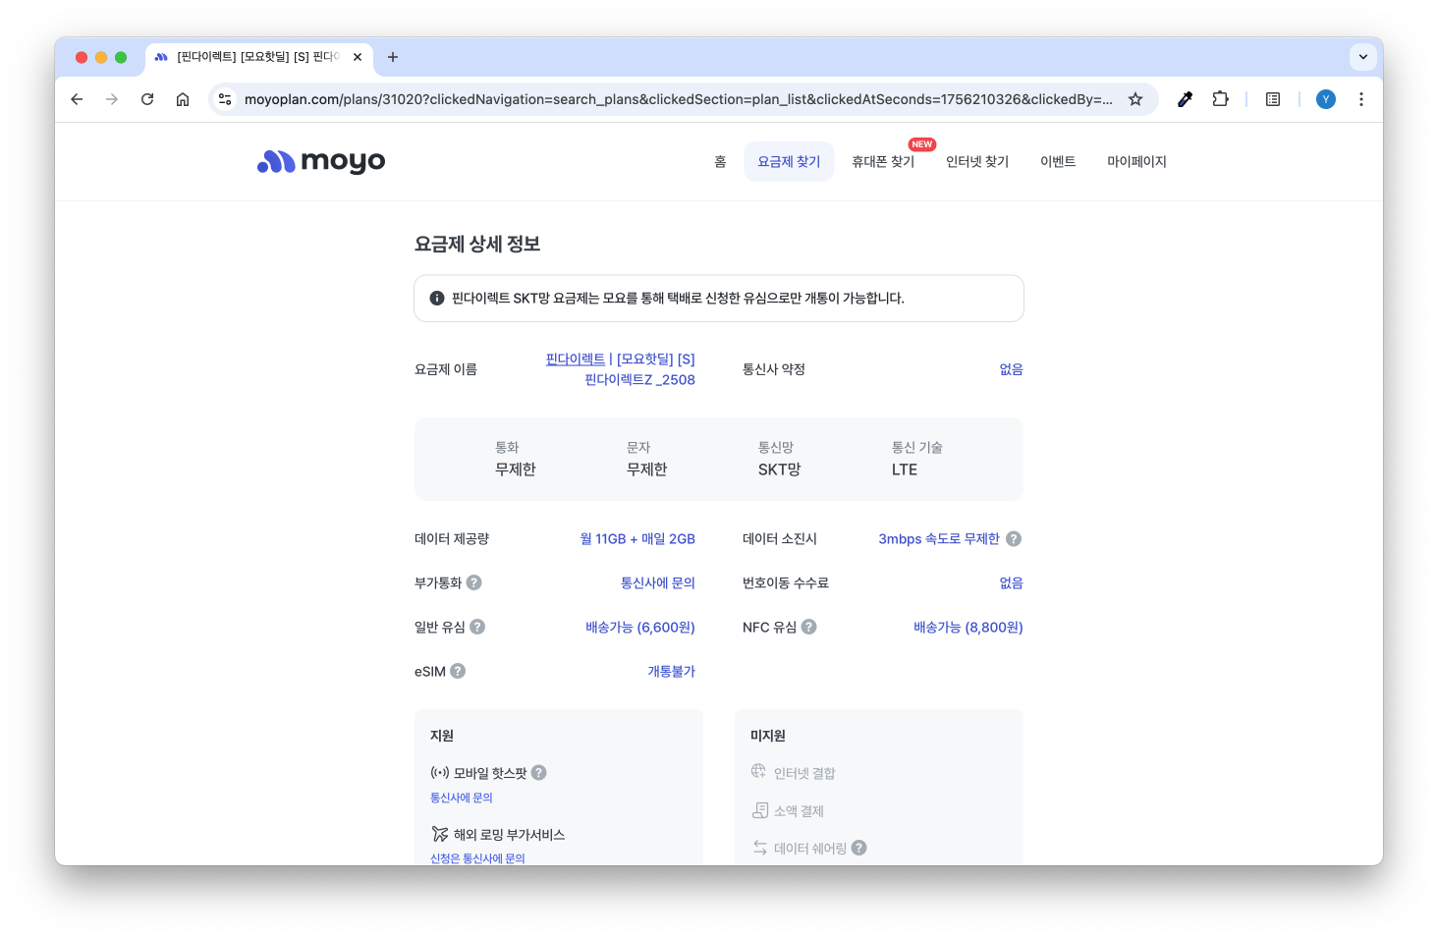This screenshot has width=1438, height=938.
Task: Click the 미지원 section heading
Action: click(768, 736)
